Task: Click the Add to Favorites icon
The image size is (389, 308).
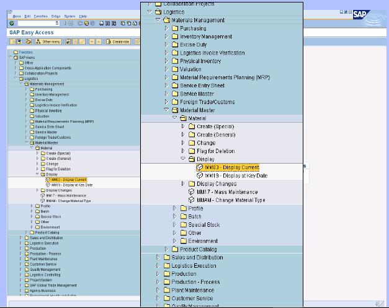Action: pos(68,42)
